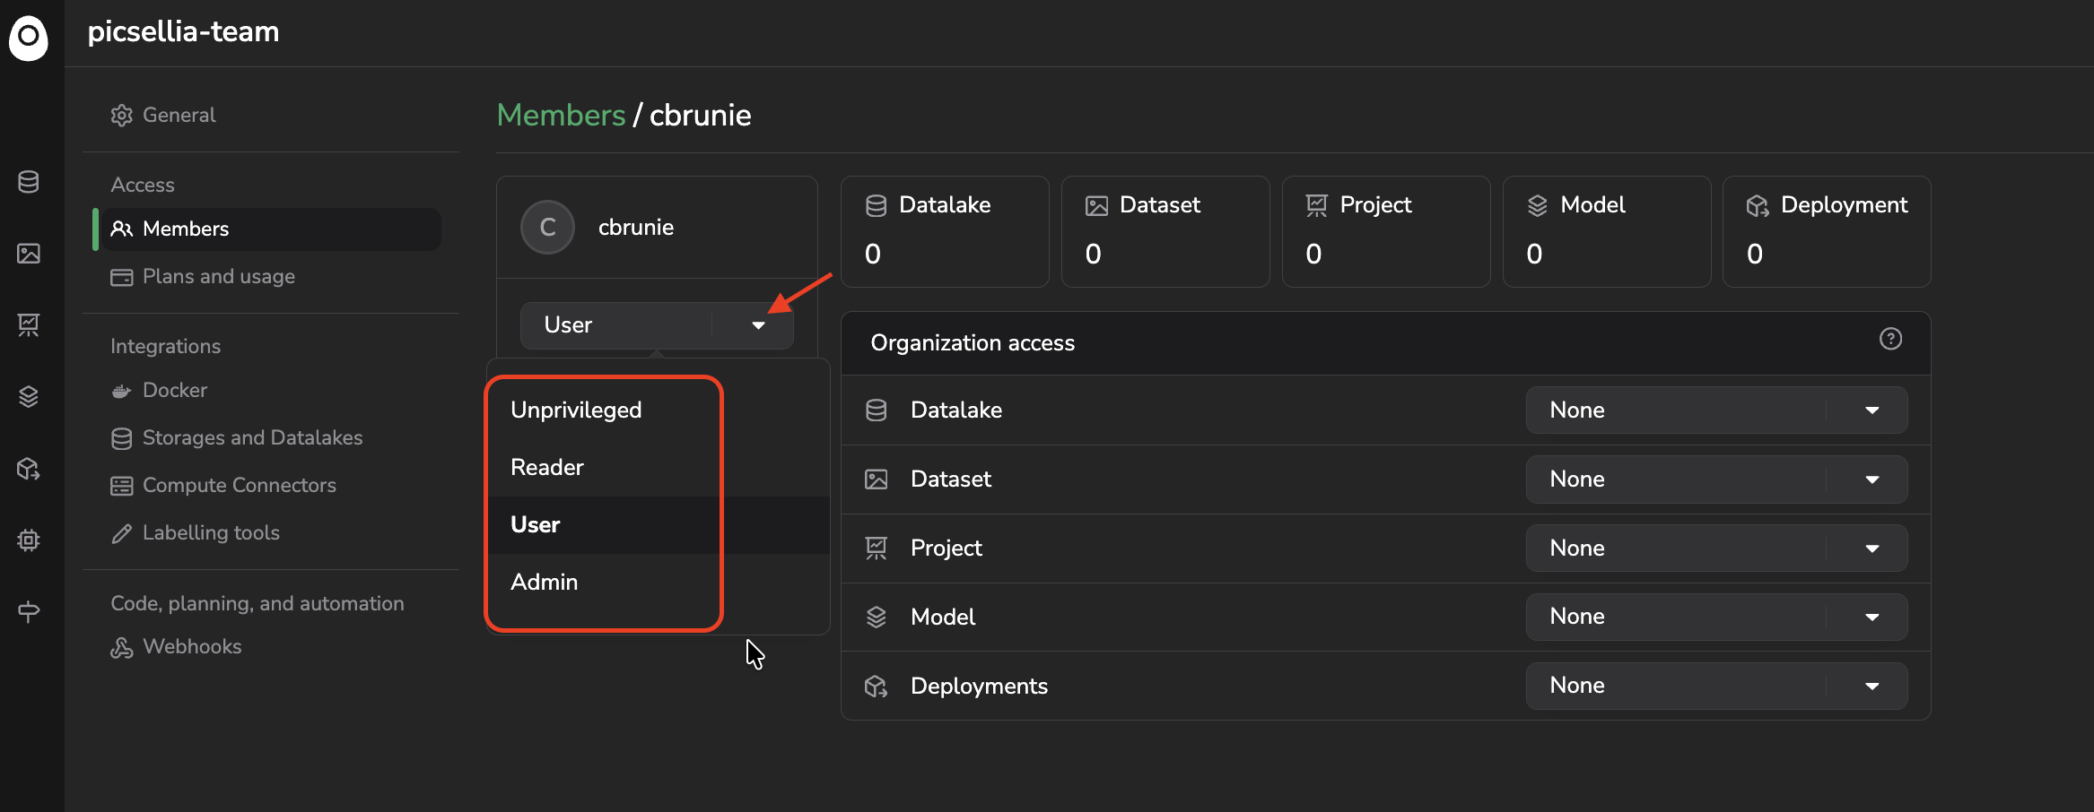Open Models from the left icon rail

[29, 396]
